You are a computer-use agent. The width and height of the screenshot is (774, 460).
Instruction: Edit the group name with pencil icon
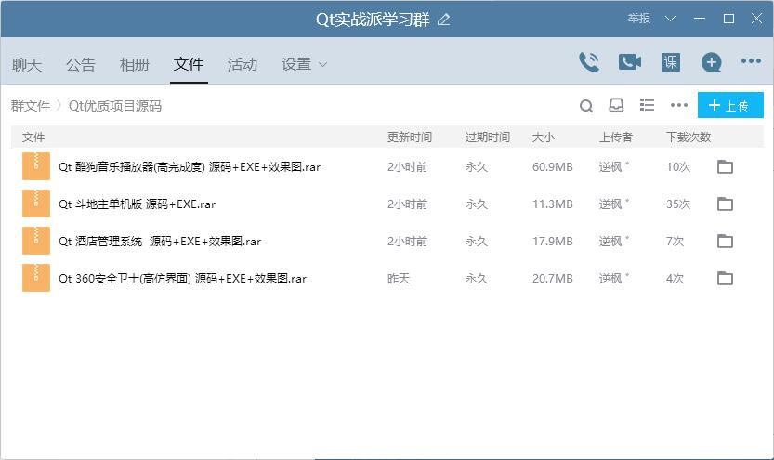(x=444, y=20)
